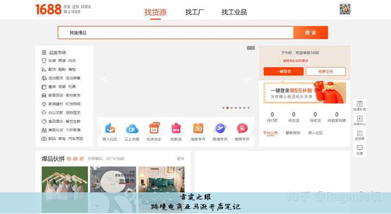Select the first carousel indicator dot
The image size is (391, 214).
[223, 108]
